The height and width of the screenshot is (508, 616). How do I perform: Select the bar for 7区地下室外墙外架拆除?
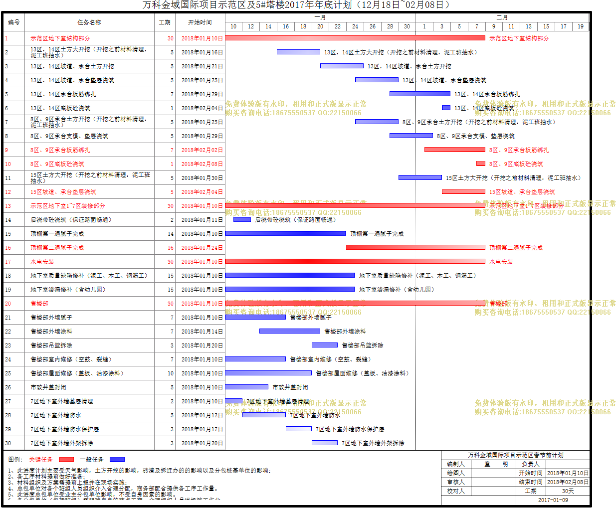coord(325,443)
